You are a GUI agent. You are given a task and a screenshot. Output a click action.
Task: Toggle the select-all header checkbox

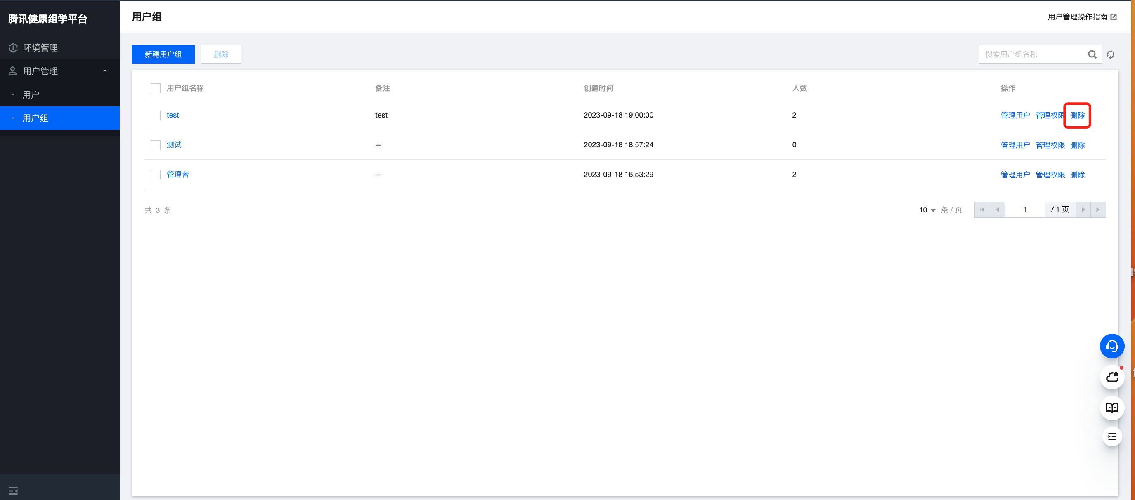click(156, 88)
